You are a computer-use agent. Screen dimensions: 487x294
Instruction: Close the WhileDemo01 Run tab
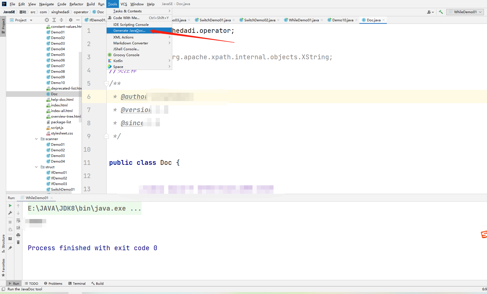click(52, 198)
